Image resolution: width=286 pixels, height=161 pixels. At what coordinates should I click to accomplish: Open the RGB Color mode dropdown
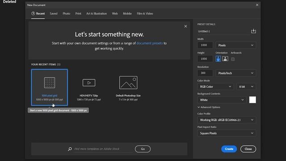point(215,86)
